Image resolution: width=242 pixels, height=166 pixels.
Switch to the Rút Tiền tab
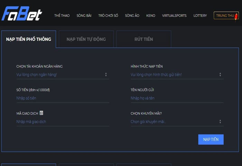coord(143,39)
